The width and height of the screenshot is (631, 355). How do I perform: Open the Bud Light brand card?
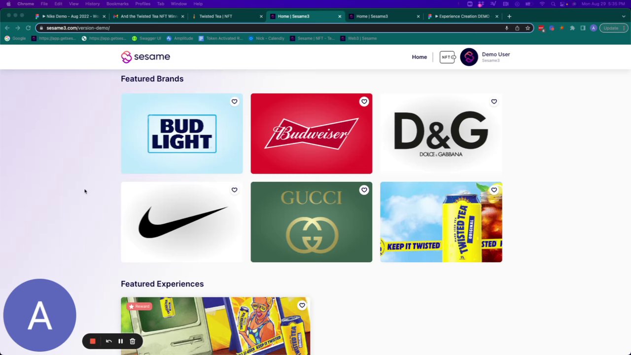[182, 134]
